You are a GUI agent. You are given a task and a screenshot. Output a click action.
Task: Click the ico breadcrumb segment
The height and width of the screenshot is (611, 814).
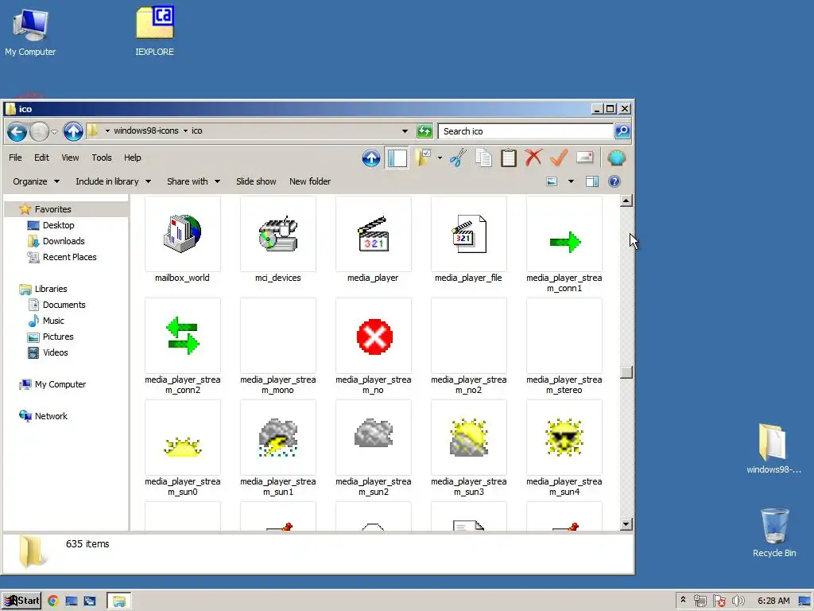coord(197,131)
